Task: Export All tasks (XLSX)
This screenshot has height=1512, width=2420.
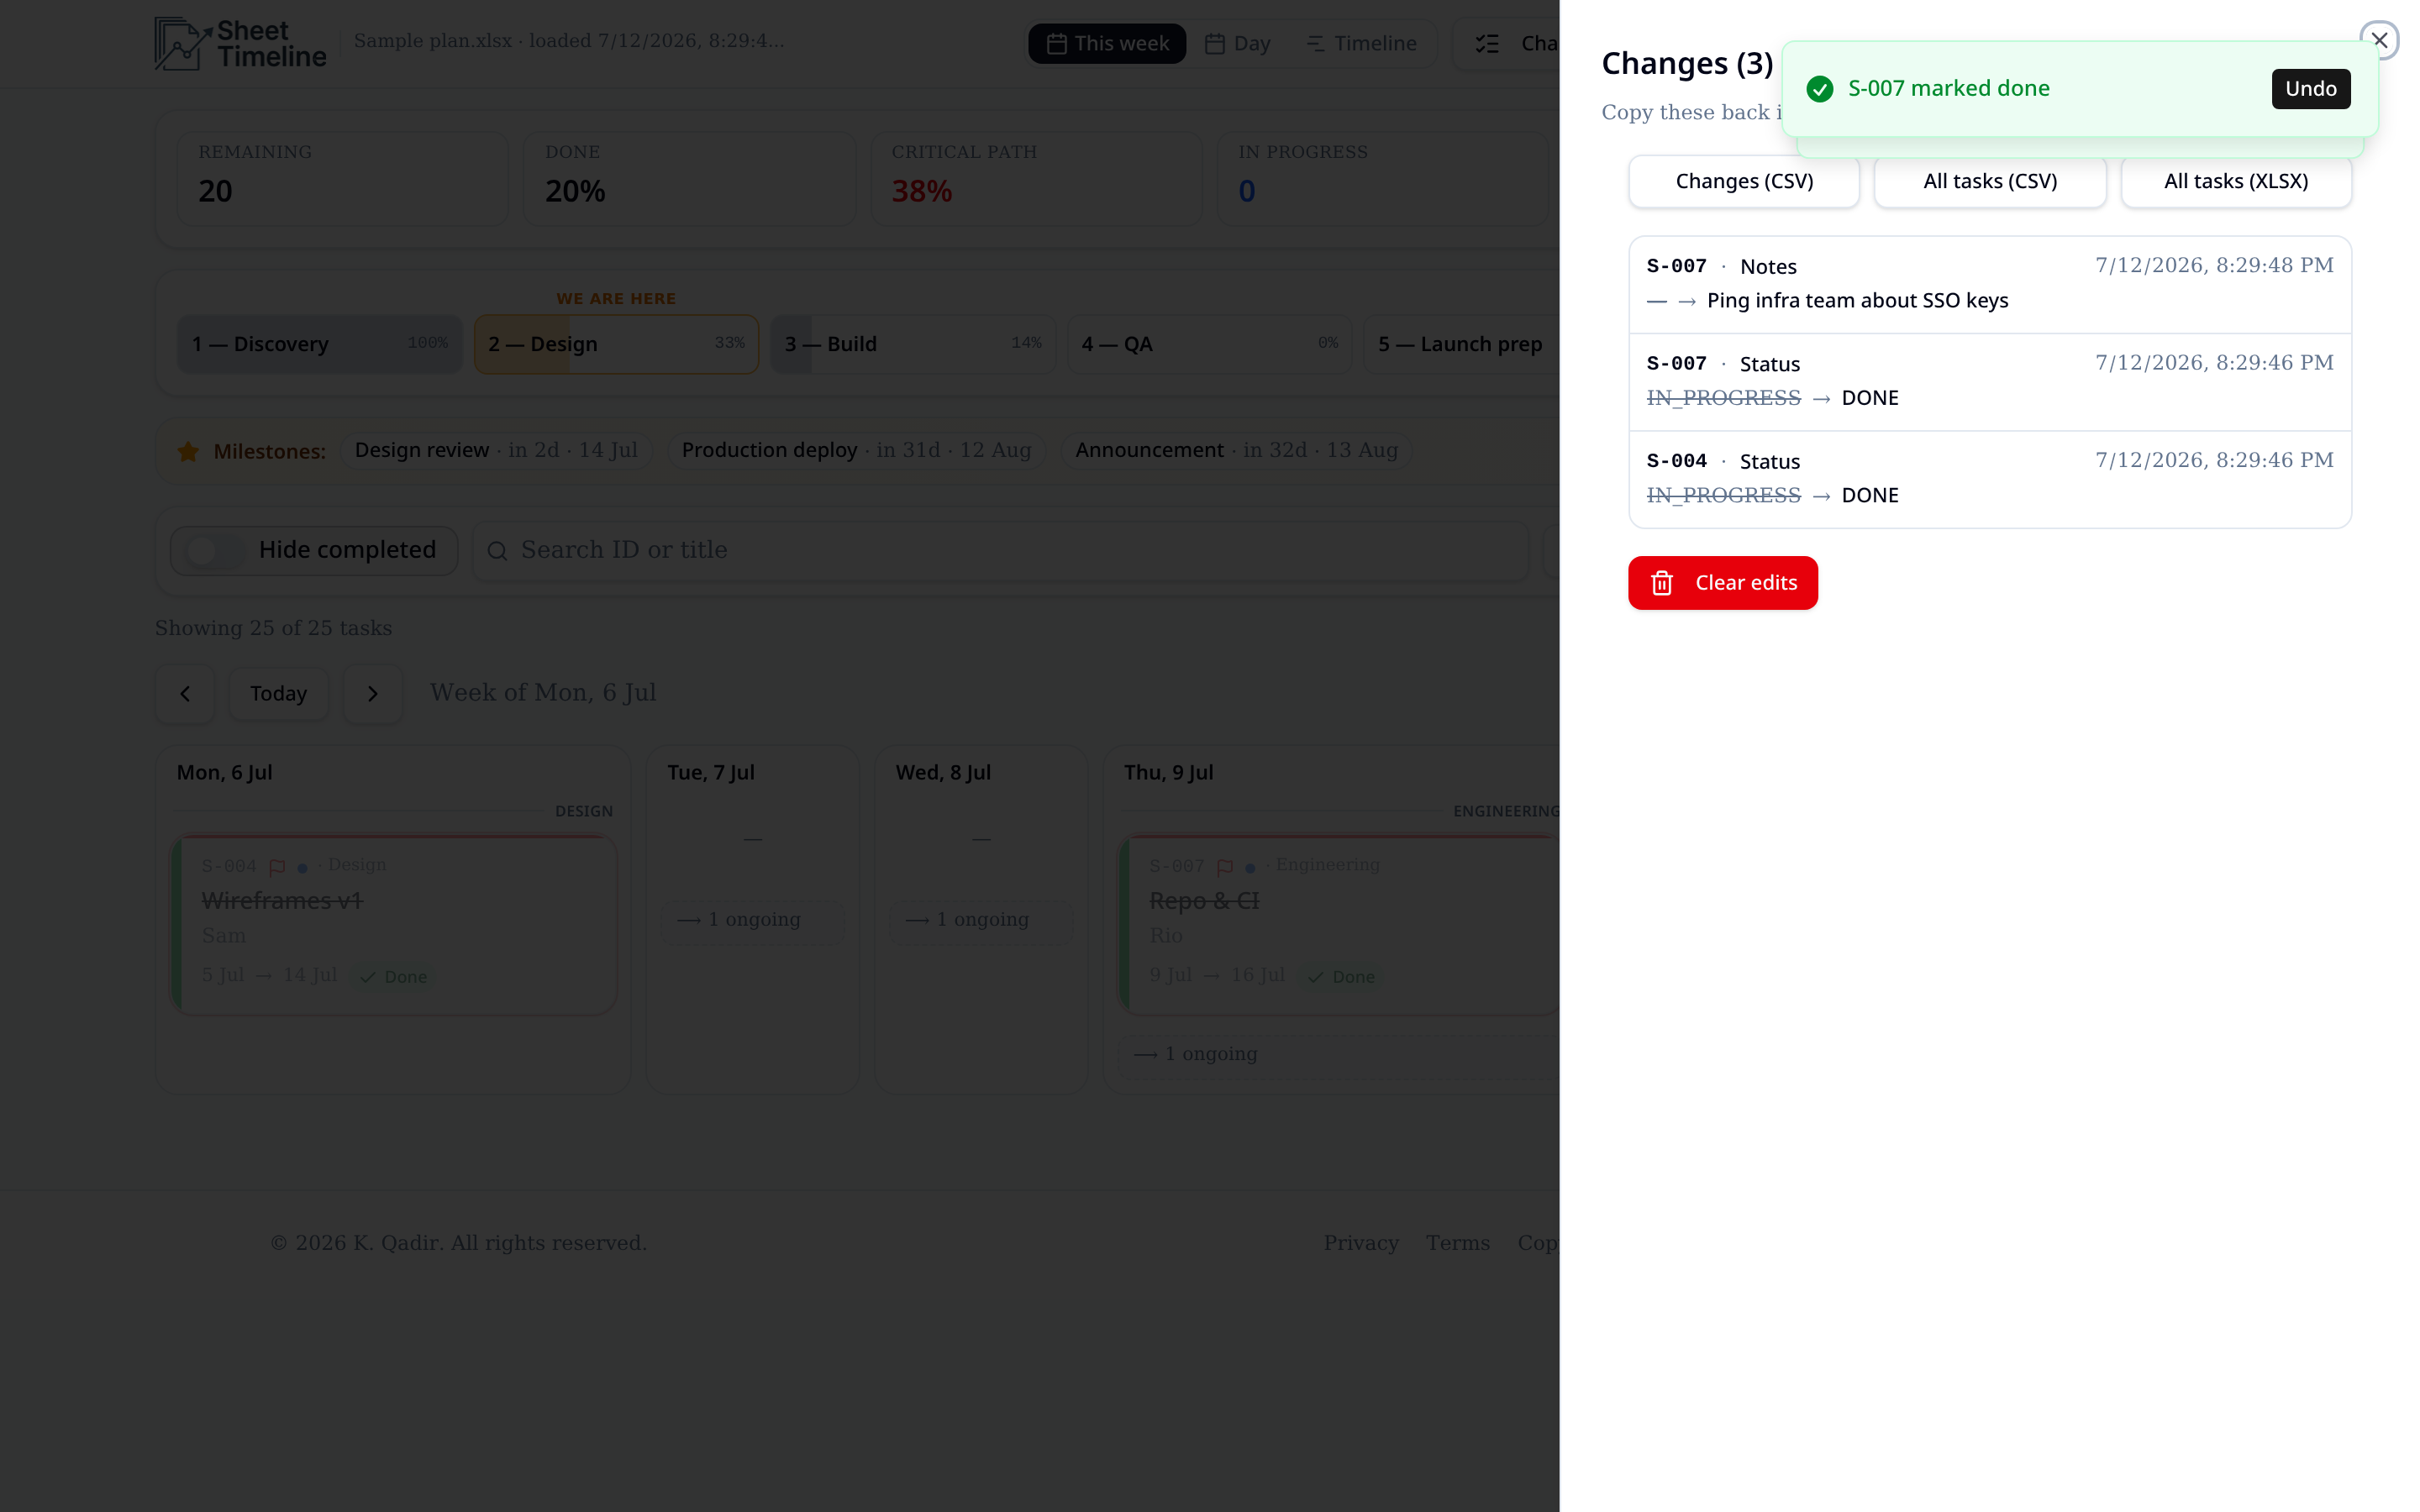Action: 2236,181
